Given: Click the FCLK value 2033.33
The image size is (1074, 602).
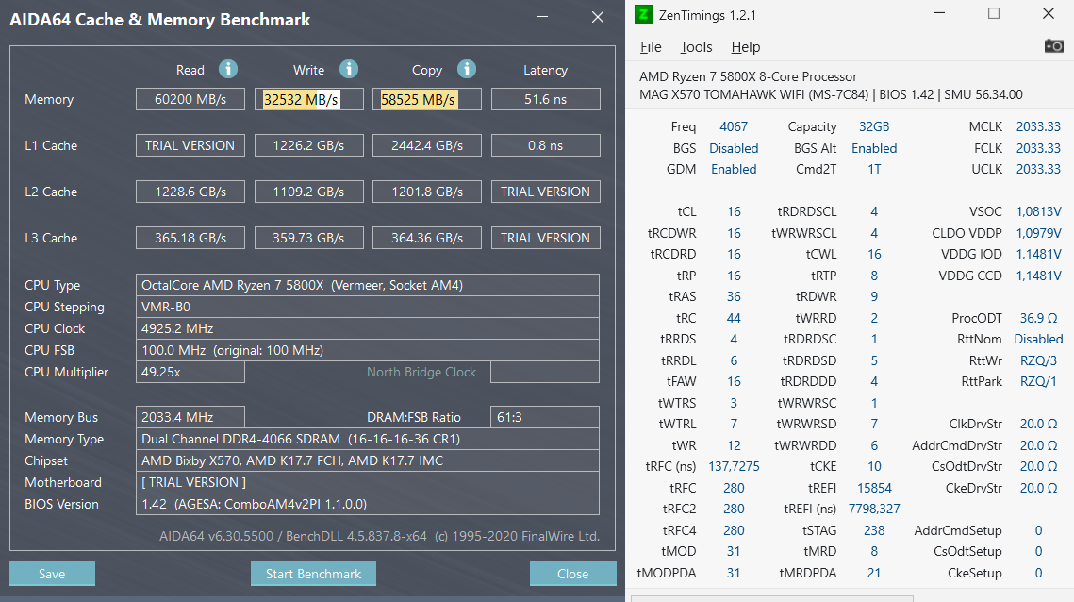Looking at the screenshot, I should 1038,148.
